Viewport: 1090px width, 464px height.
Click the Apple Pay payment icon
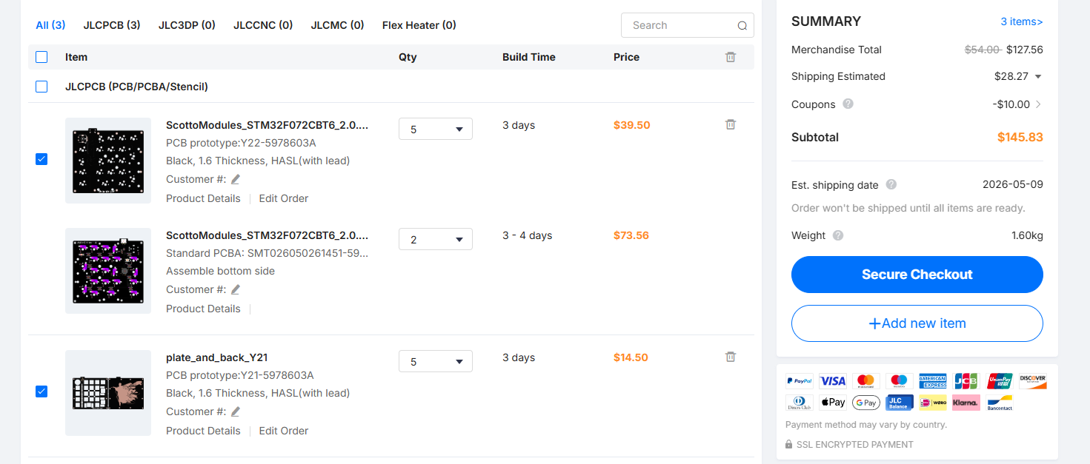(x=833, y=403)
